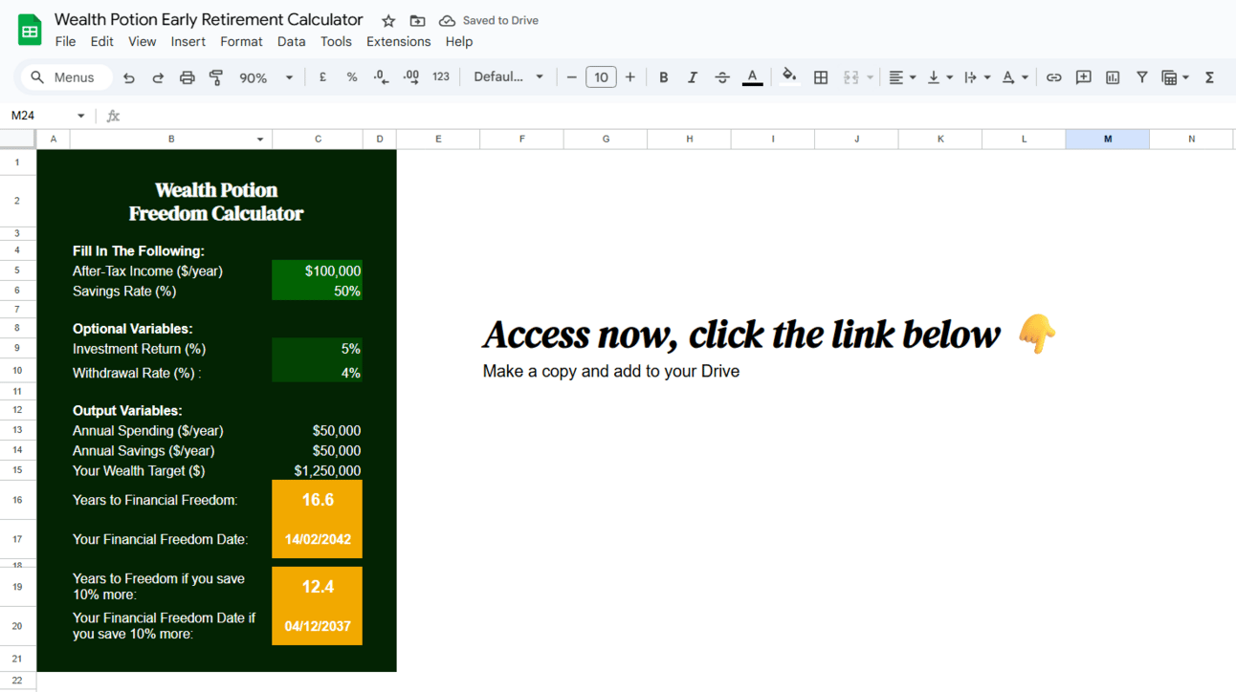Screen dimensions: 1236x692
Task: Print the spreadsheet
Action: (188, 77)
